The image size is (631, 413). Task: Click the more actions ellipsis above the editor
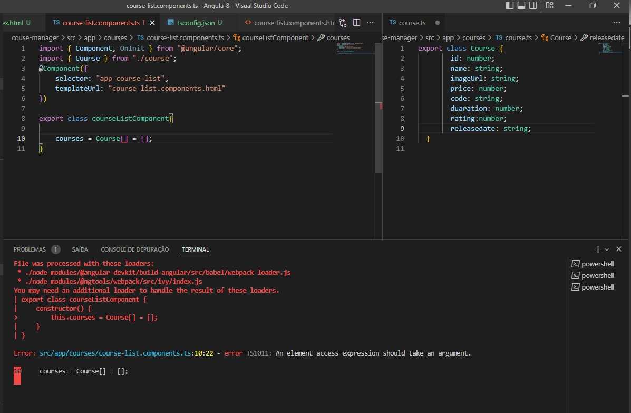click(371, 23)
